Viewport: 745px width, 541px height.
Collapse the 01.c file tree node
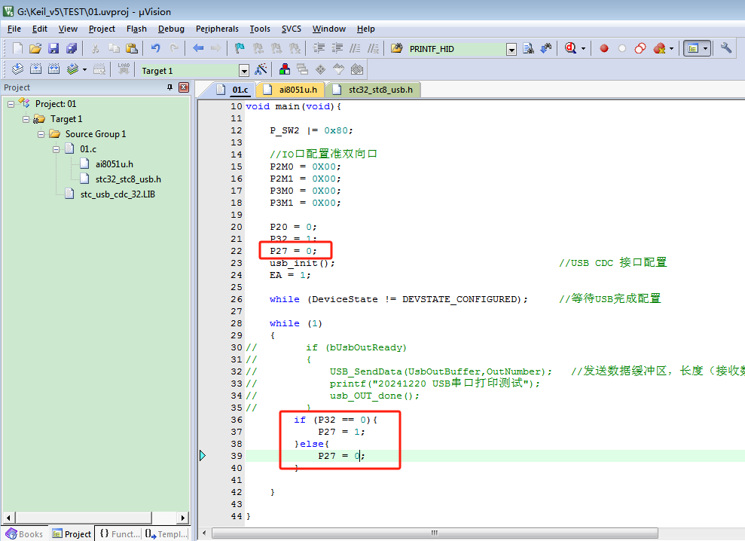(x=56, y=149)
